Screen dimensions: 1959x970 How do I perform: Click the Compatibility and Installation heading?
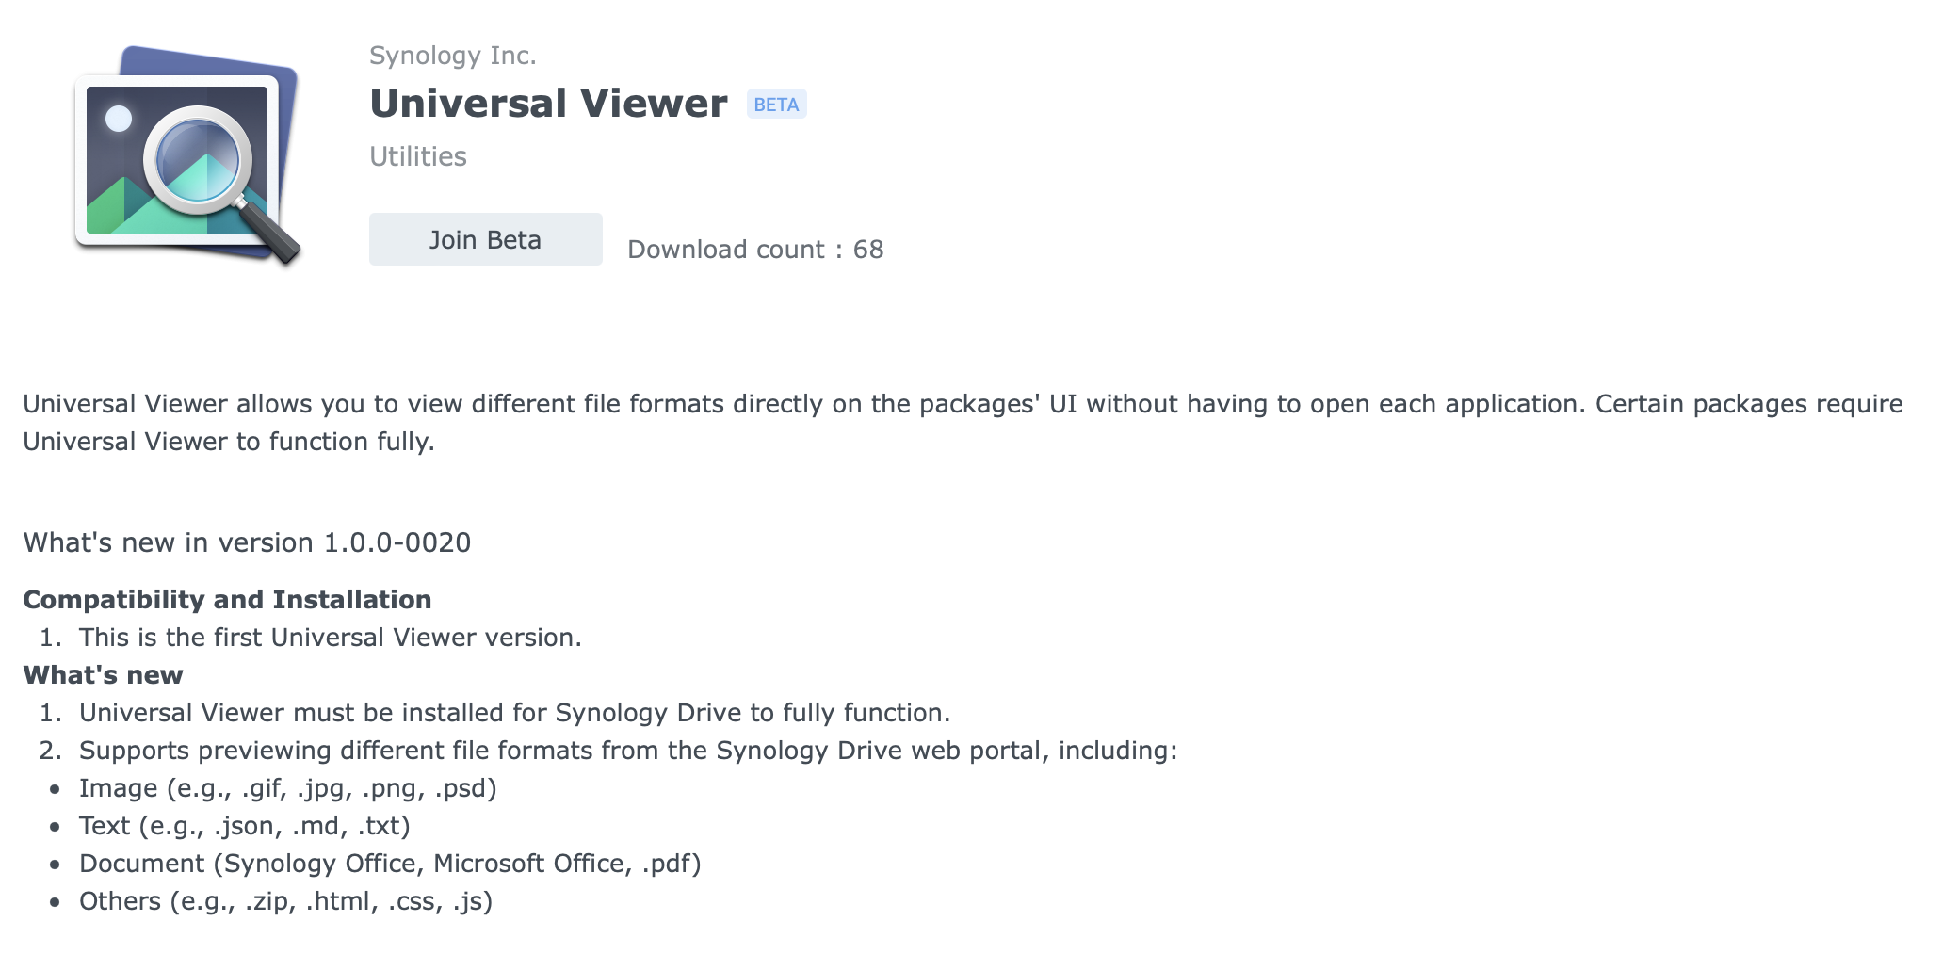tap(227, 600)
